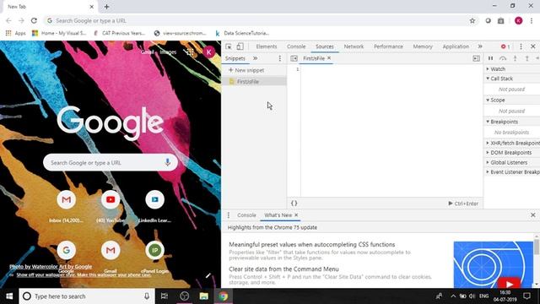The image size is (540, 304).
Task: Open the Gmail link on new tab page
Action: [x=147, y=52]
